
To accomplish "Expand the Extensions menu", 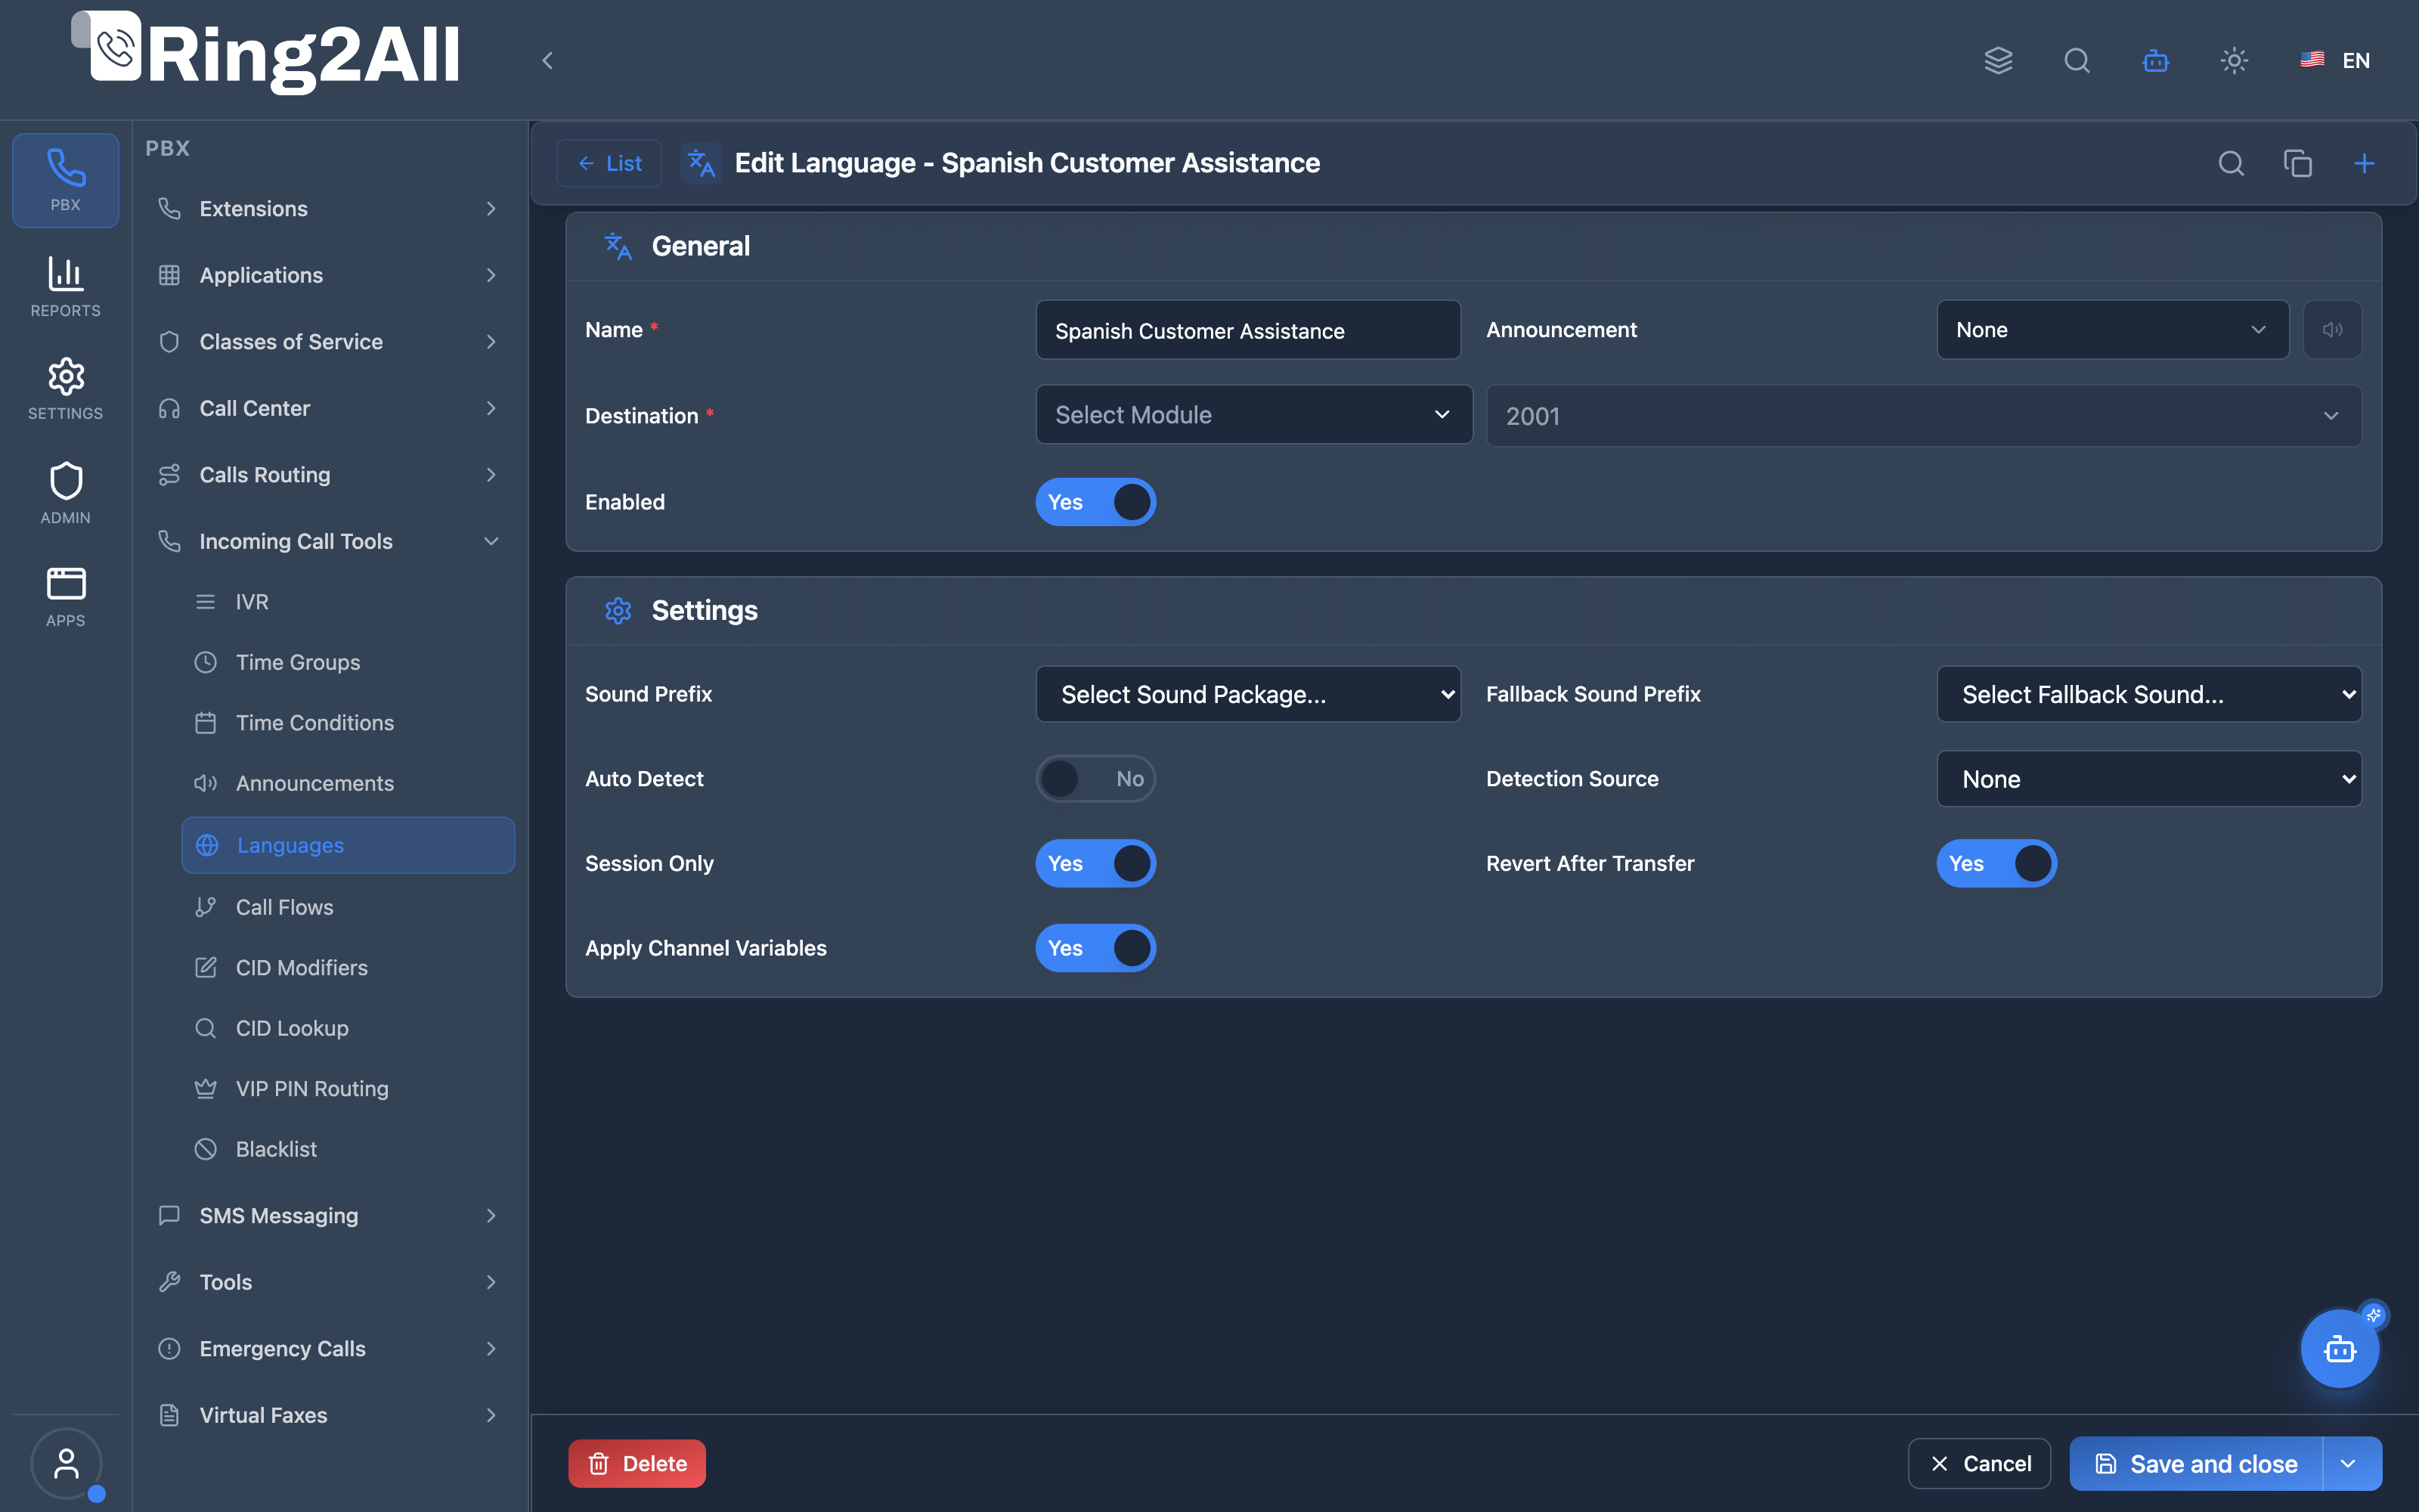I will [x=328, y=208].
